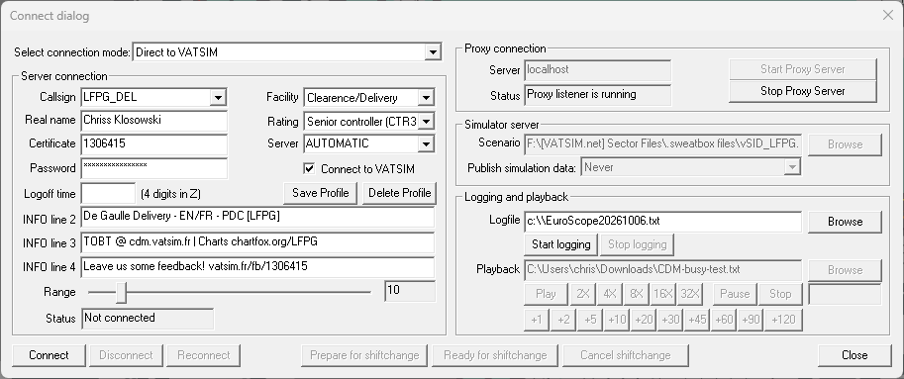Click the Playback Browse button
The image size is (904, 379).
[845, 270]
